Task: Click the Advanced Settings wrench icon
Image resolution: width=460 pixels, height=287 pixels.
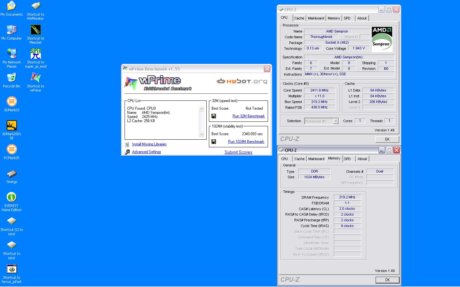Action: pos(127,152)
